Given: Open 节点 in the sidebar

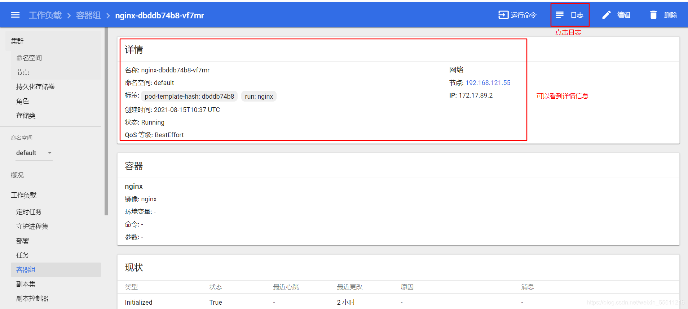Looking at the screenshot, I should tap(23, 72).
